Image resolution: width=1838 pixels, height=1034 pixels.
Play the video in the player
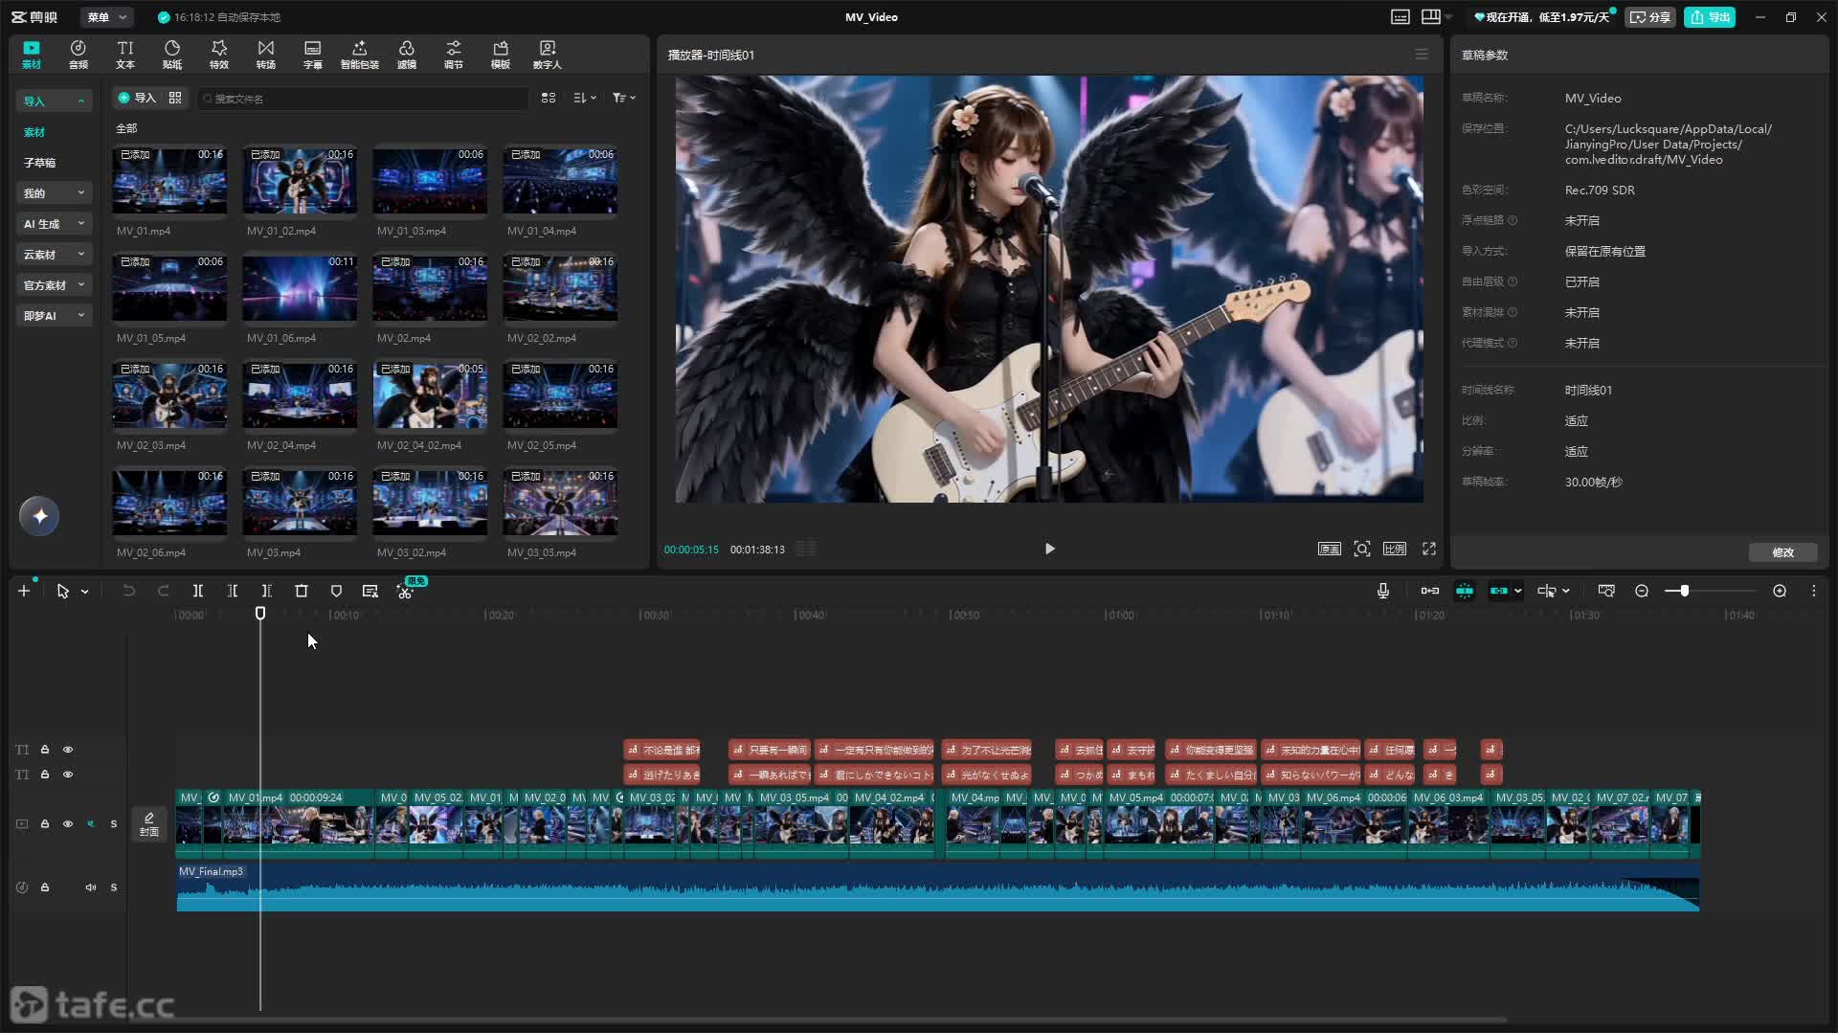pos(1050,549)
